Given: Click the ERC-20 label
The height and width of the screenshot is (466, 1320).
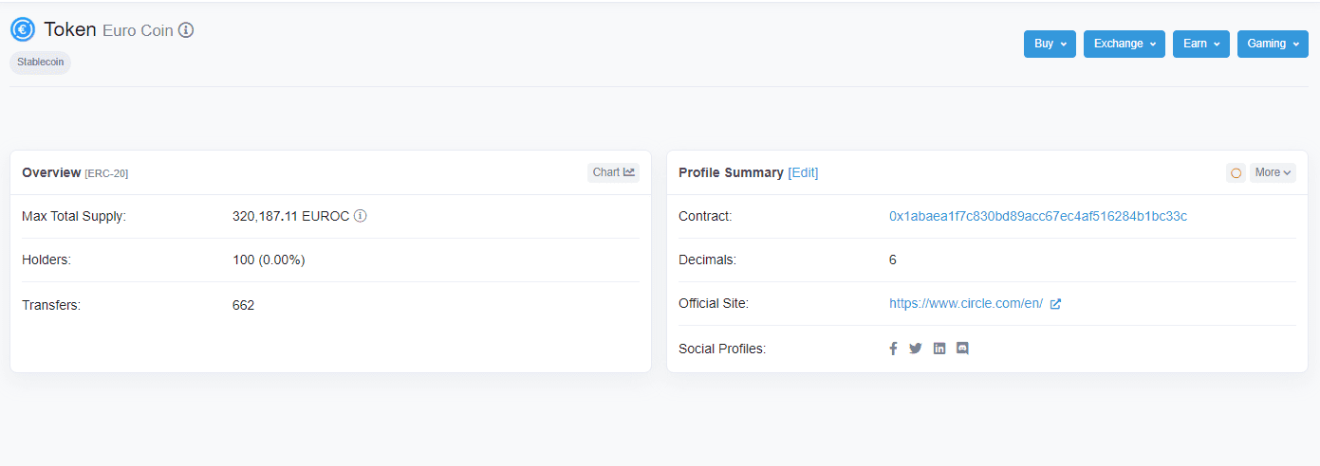Looking at the screenshot, I should tap(106, 173).
